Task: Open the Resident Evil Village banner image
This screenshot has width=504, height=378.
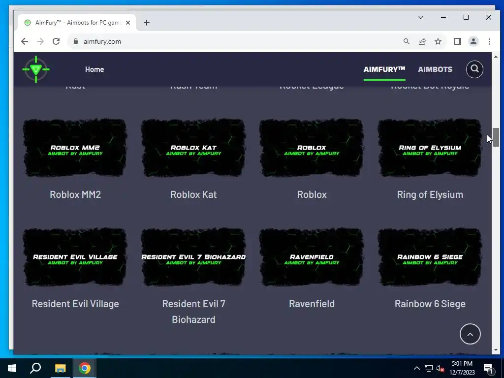Action: (75, 257)
